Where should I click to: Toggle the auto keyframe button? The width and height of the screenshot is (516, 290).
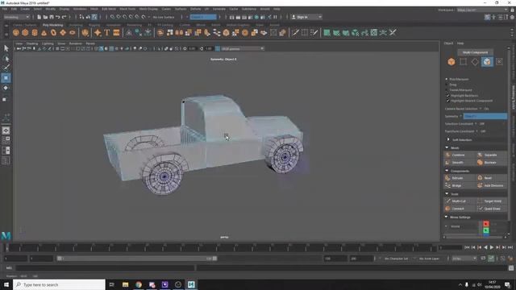click(x=491, y=259)
